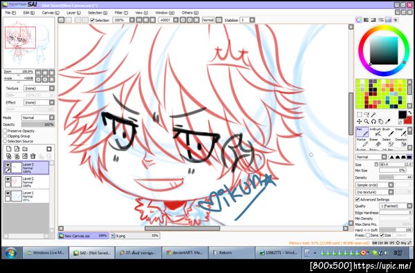Screen dimensions: 415x273
Task: Open the Edit menu
Action: click(29, 12)
